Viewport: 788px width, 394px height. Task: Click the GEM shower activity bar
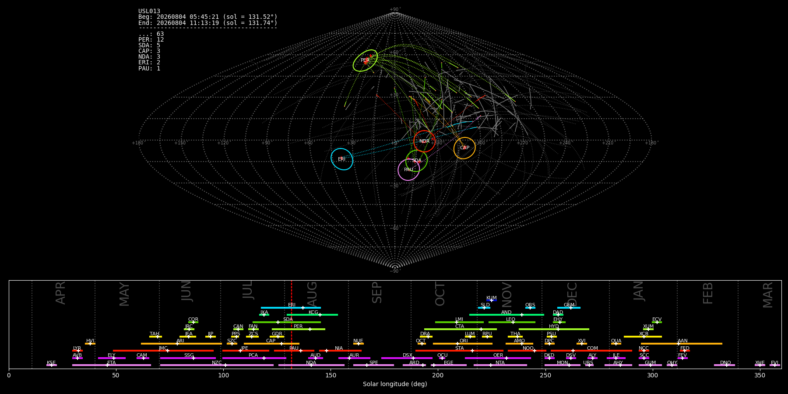(x=569, y=308)
